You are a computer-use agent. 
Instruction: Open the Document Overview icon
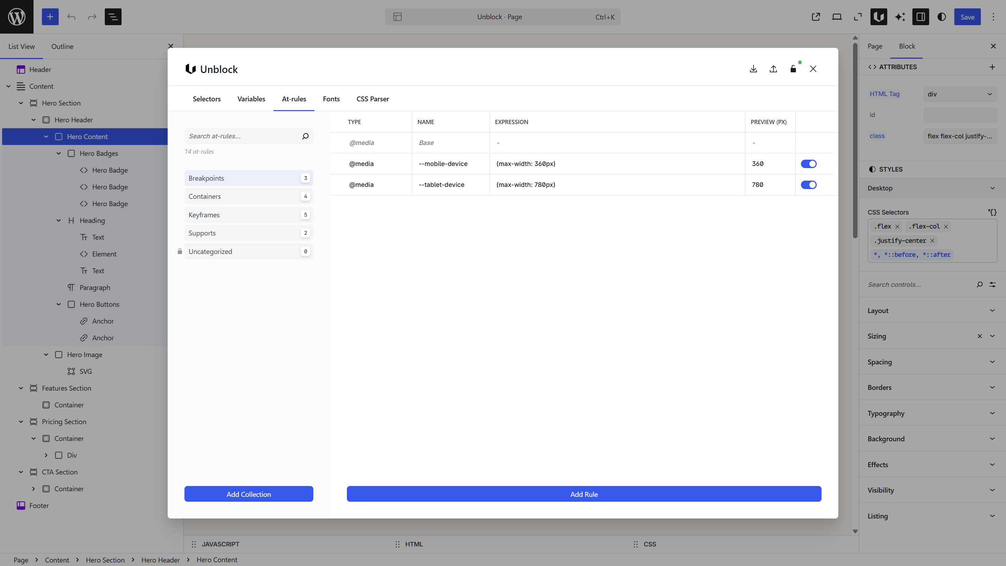pos(113,17)
